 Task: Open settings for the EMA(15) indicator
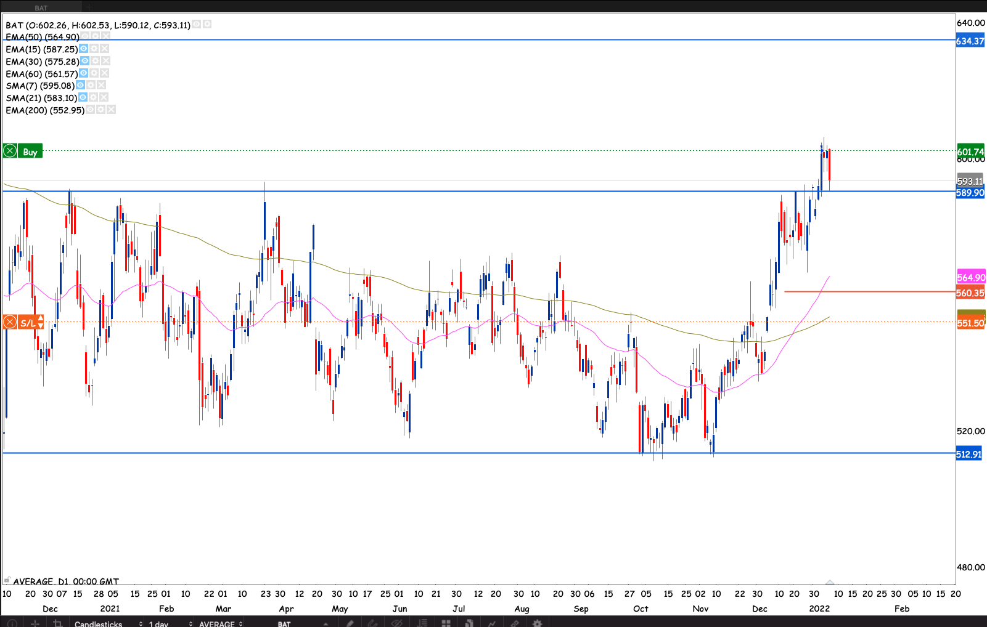94,49
